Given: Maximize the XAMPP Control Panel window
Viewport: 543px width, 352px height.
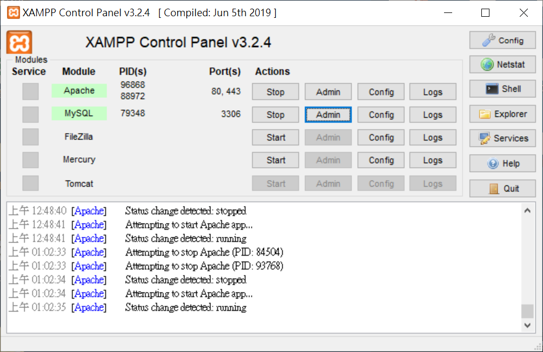Looking at the screenshot, I should coord(486,13).
